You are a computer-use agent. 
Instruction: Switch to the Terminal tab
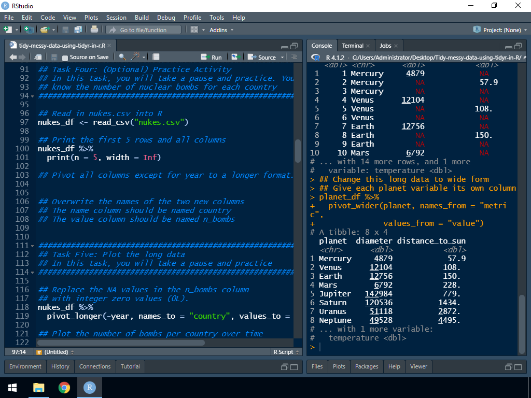tap(353, 46)
